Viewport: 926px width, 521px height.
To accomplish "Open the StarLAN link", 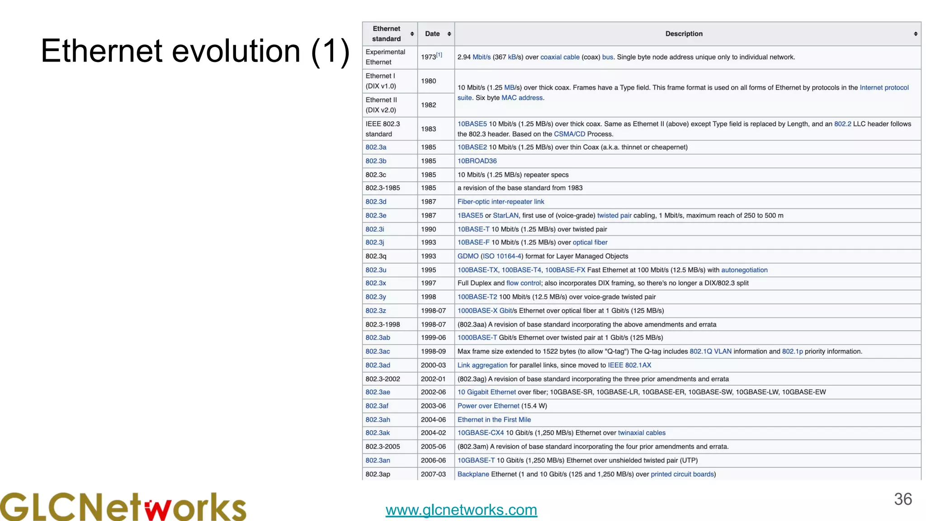I will (x=506, y=216).
